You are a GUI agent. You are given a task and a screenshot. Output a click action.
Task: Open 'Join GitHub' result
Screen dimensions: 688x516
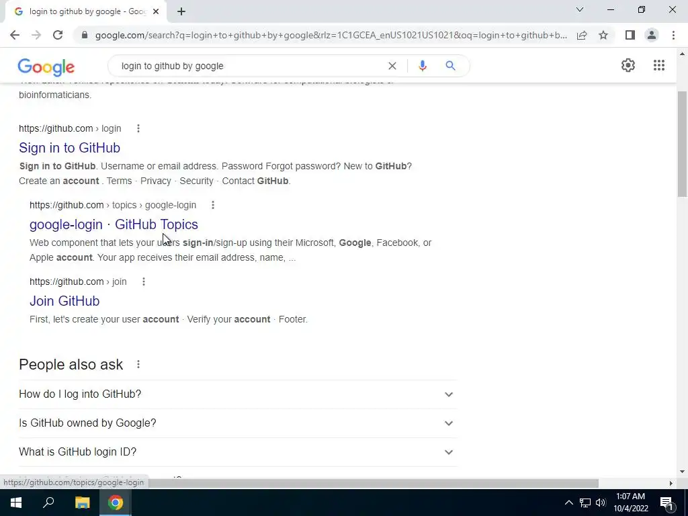tap(64, 301)
